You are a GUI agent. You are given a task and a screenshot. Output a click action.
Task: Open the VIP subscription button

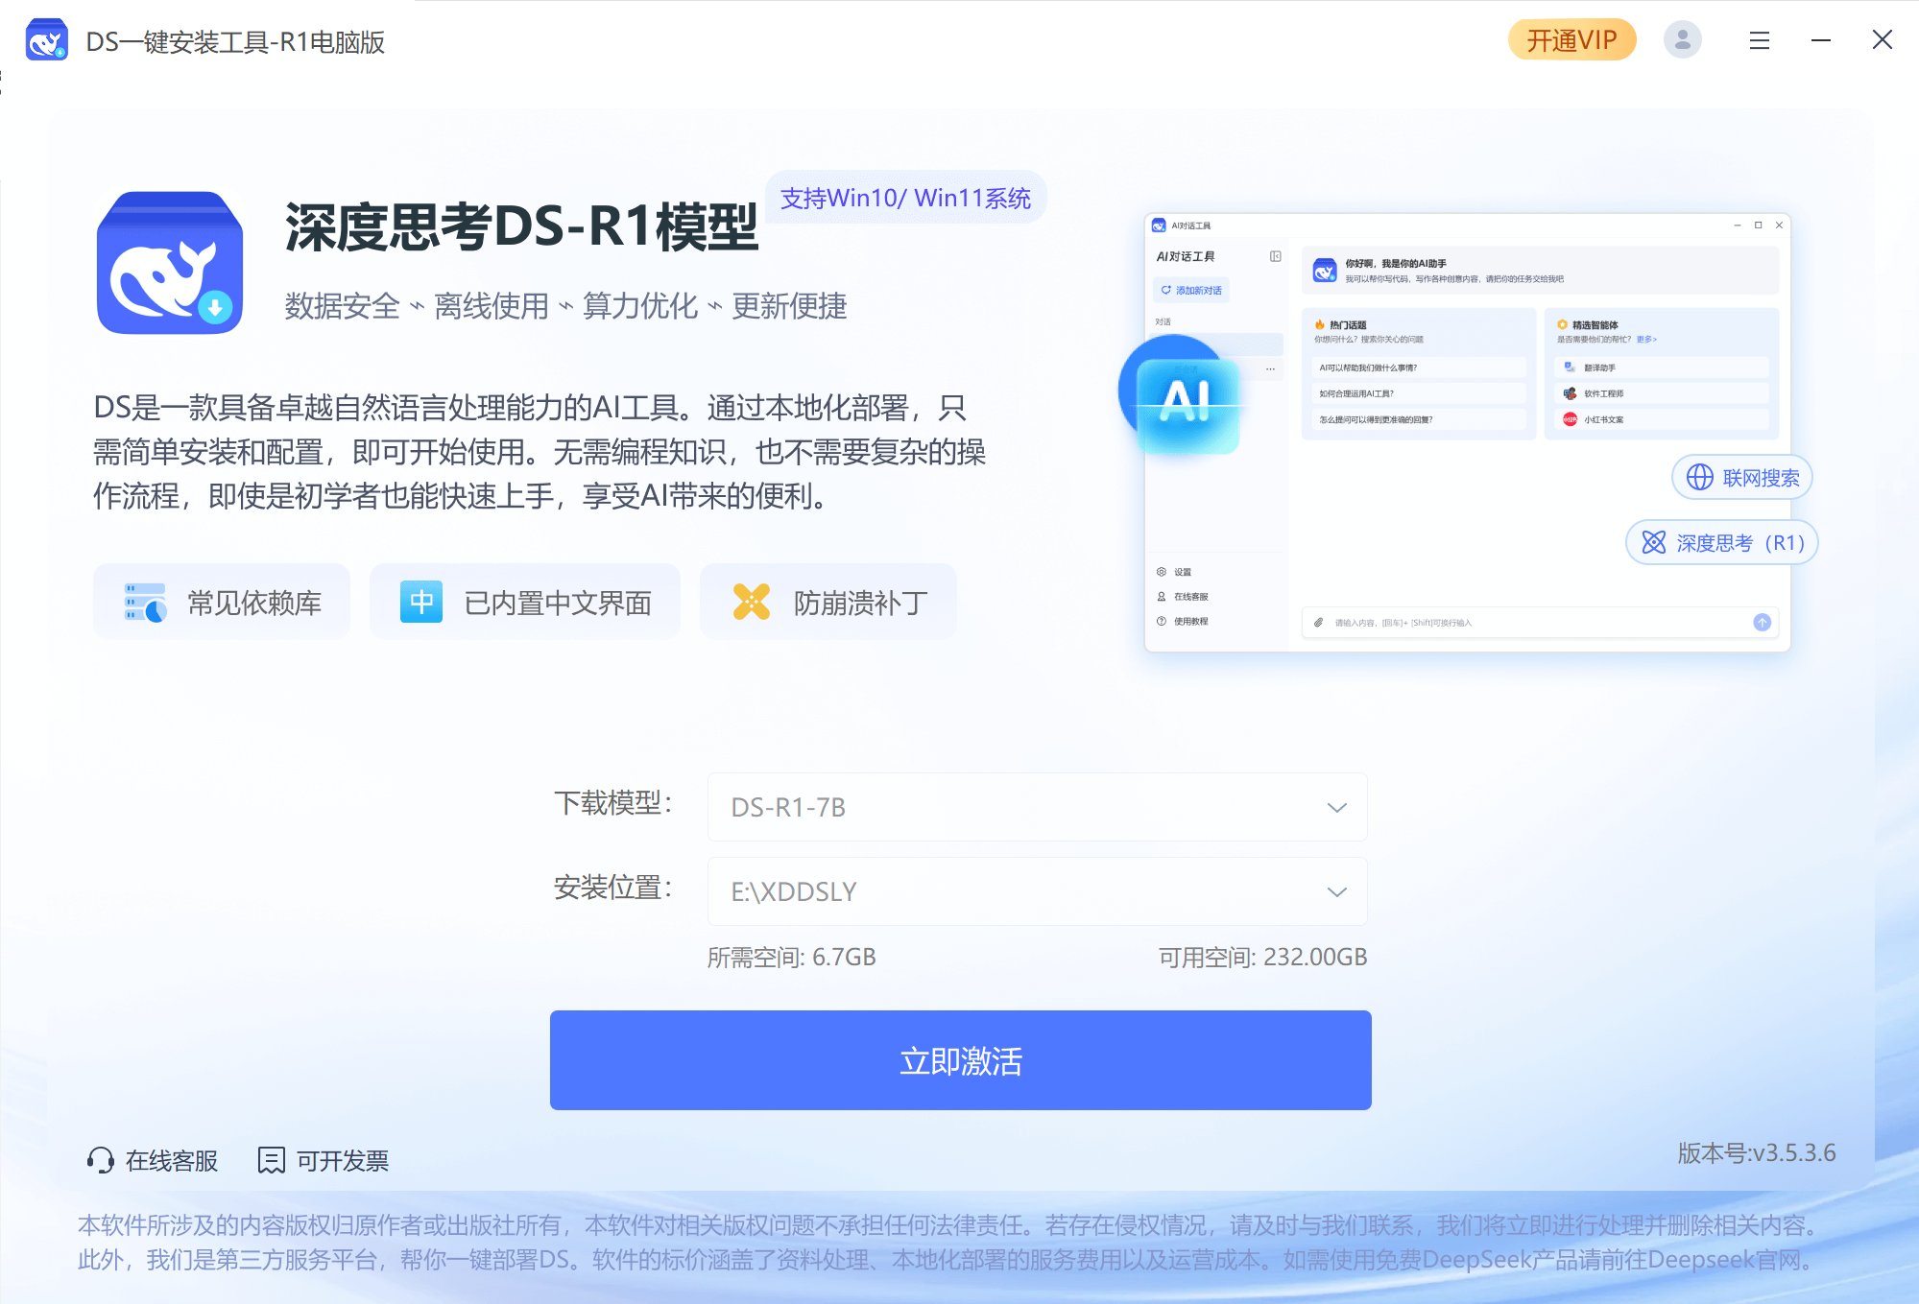click(1571, 40)
